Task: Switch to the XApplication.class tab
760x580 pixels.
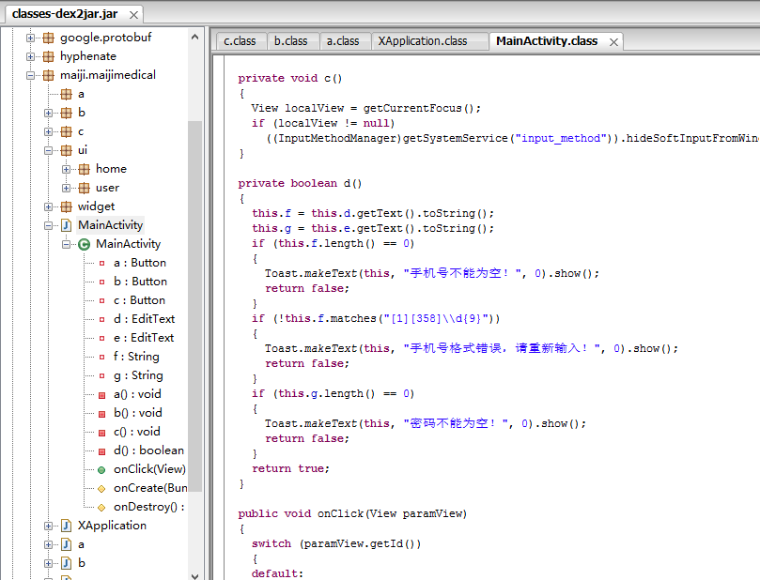Action: point(422,41)
